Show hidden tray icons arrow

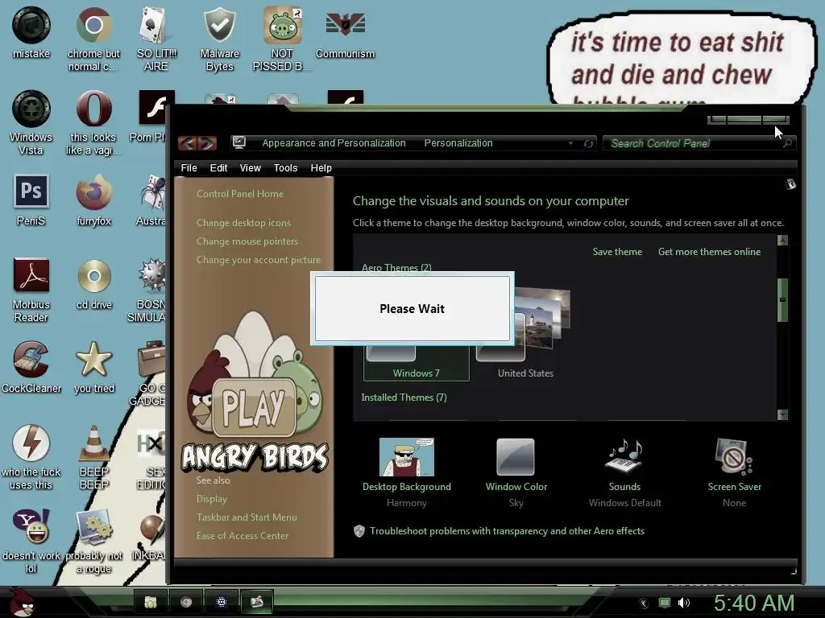point(644,604)
